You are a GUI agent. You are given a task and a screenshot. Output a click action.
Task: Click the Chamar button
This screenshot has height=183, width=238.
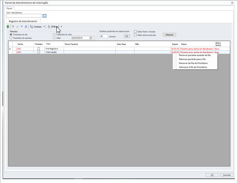(x=169, y=35)
